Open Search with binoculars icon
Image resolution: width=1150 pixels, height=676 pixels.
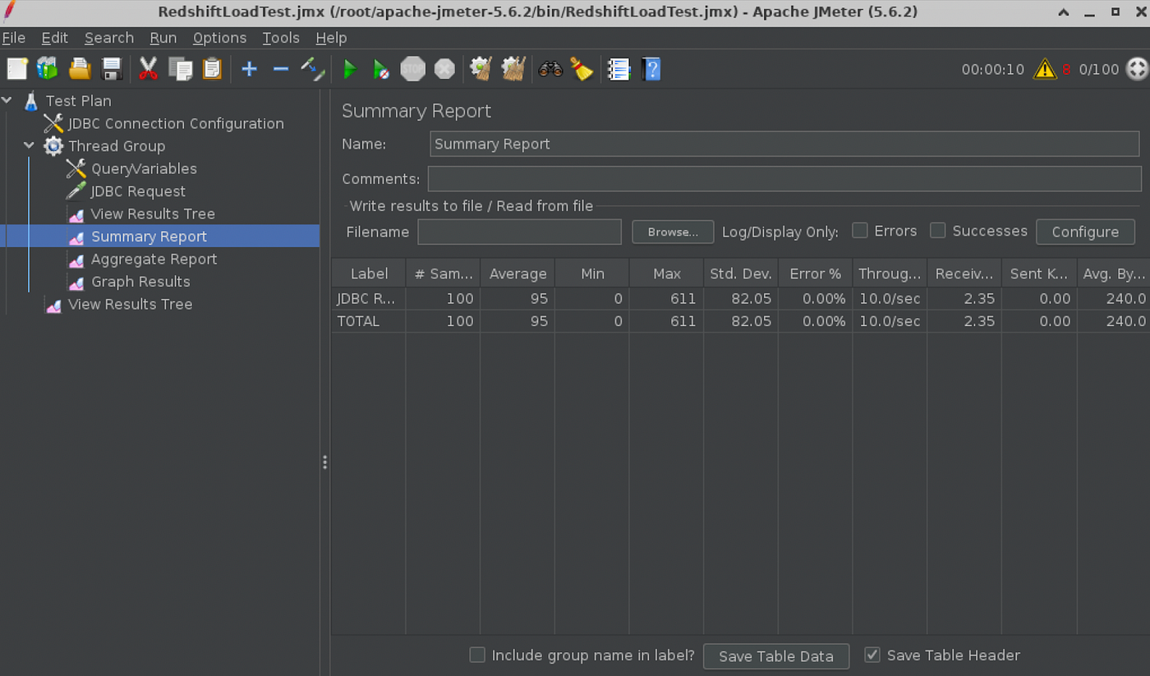pos(550,69)
